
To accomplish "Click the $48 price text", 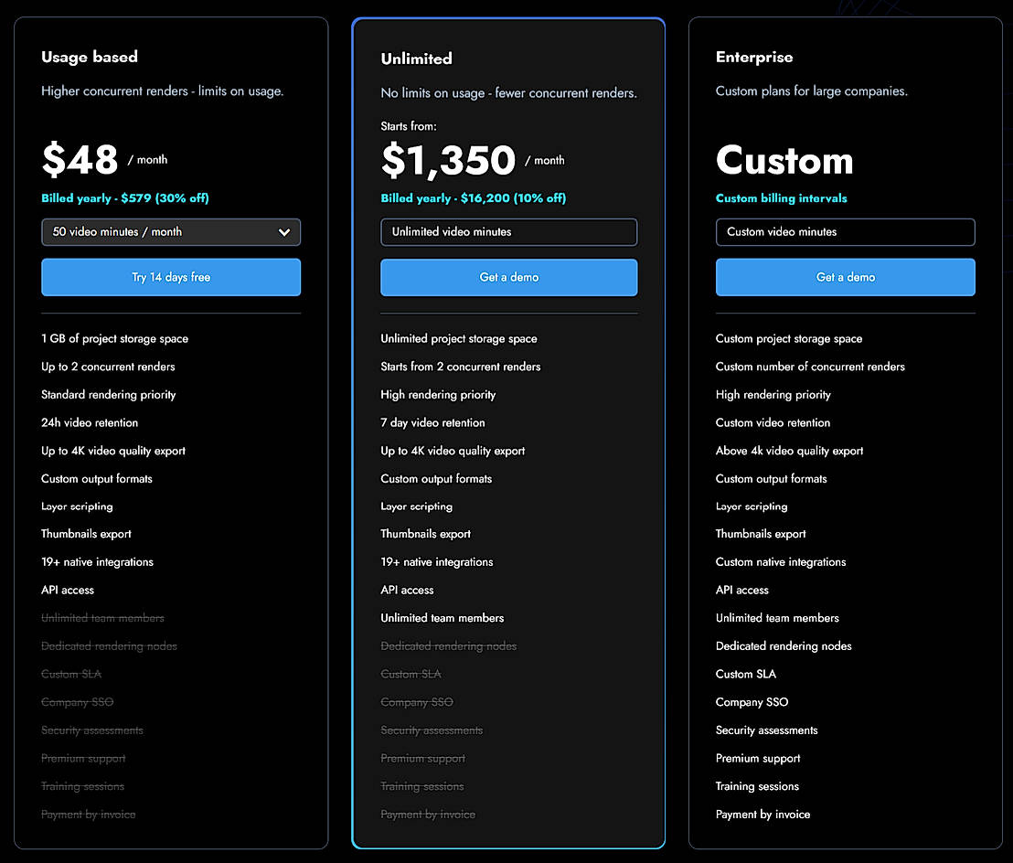I will click(x=80, y=159).
